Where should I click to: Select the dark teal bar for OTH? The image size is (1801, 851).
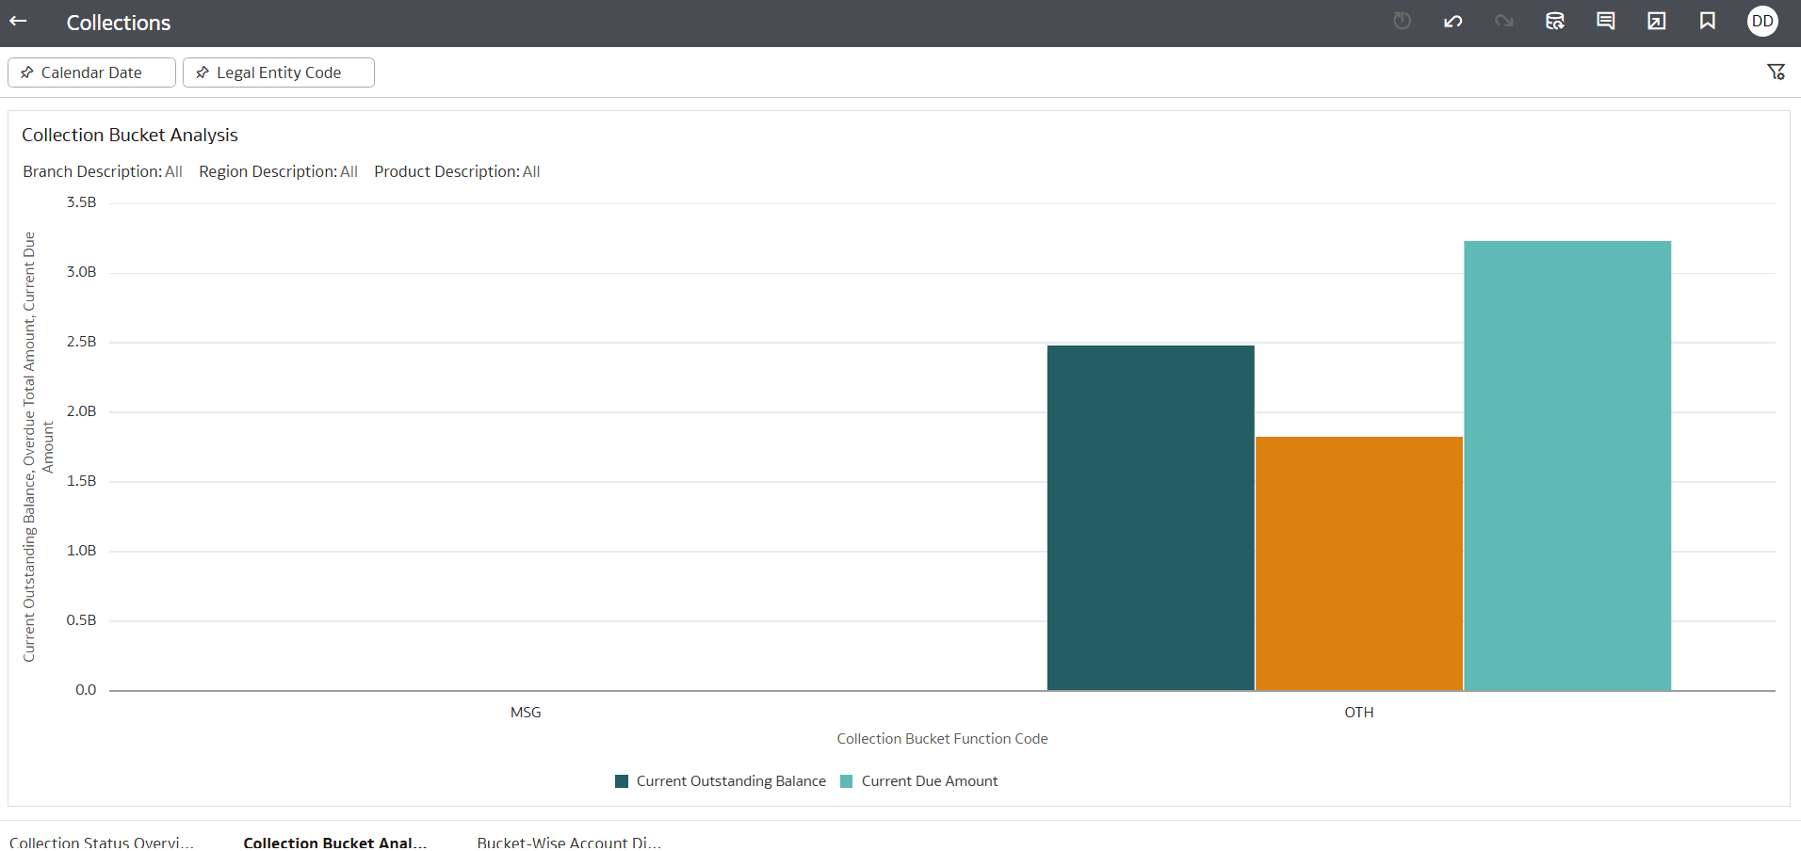pos(1150,518)
